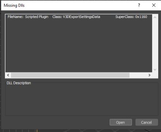The height and width of the screenshot is (132, 161).
Task: Click the horizontal scrollbar right arrow
Action: [x=149, y=75]
